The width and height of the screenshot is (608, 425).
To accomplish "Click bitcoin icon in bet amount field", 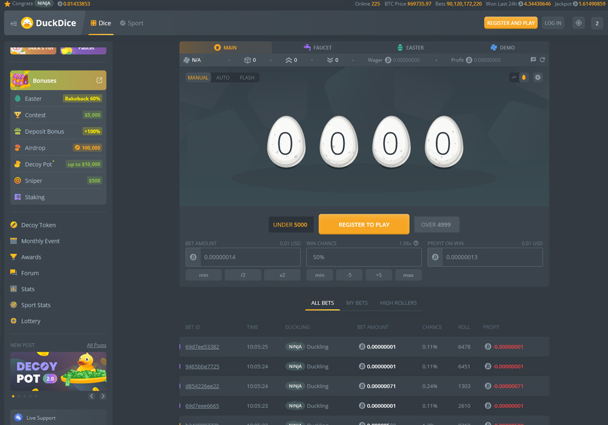I will click(193, 257).
